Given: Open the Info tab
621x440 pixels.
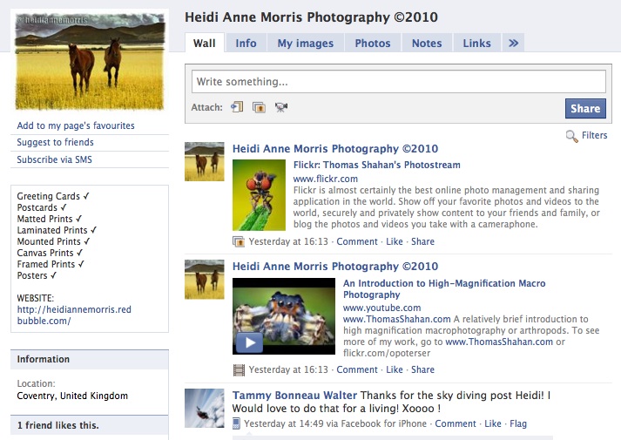Looking at the screenshot, I should point(246,44).
